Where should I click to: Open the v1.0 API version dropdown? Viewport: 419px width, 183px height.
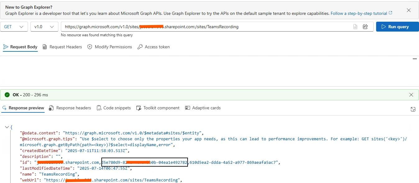(44, 27)
